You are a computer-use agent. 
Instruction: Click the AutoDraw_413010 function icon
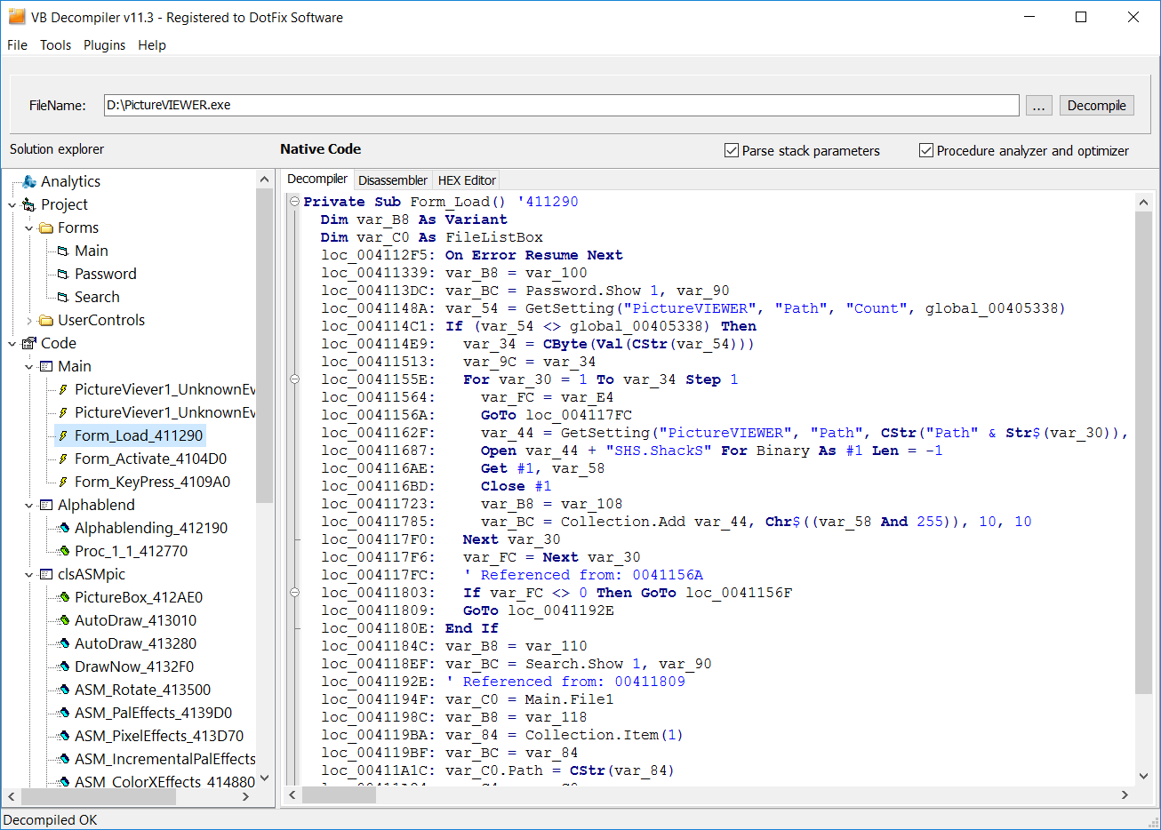coord(63,620)
